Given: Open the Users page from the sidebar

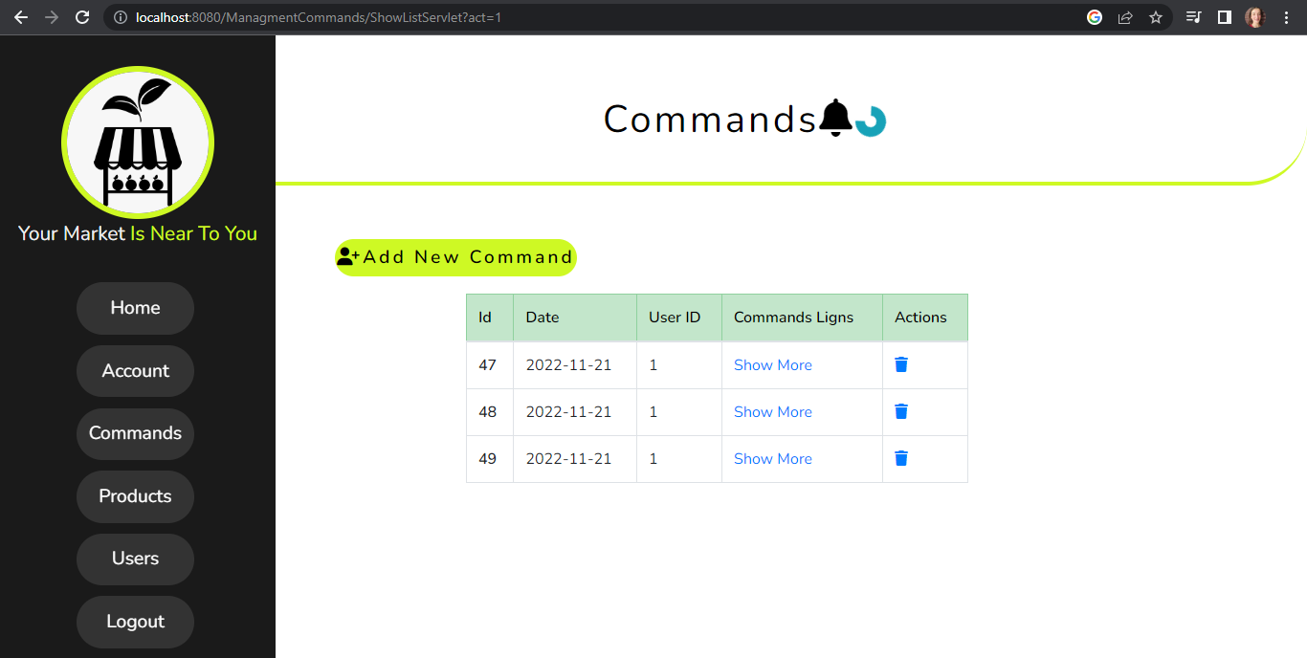Looking at the screenshot, I should click(x=135, y=559).
